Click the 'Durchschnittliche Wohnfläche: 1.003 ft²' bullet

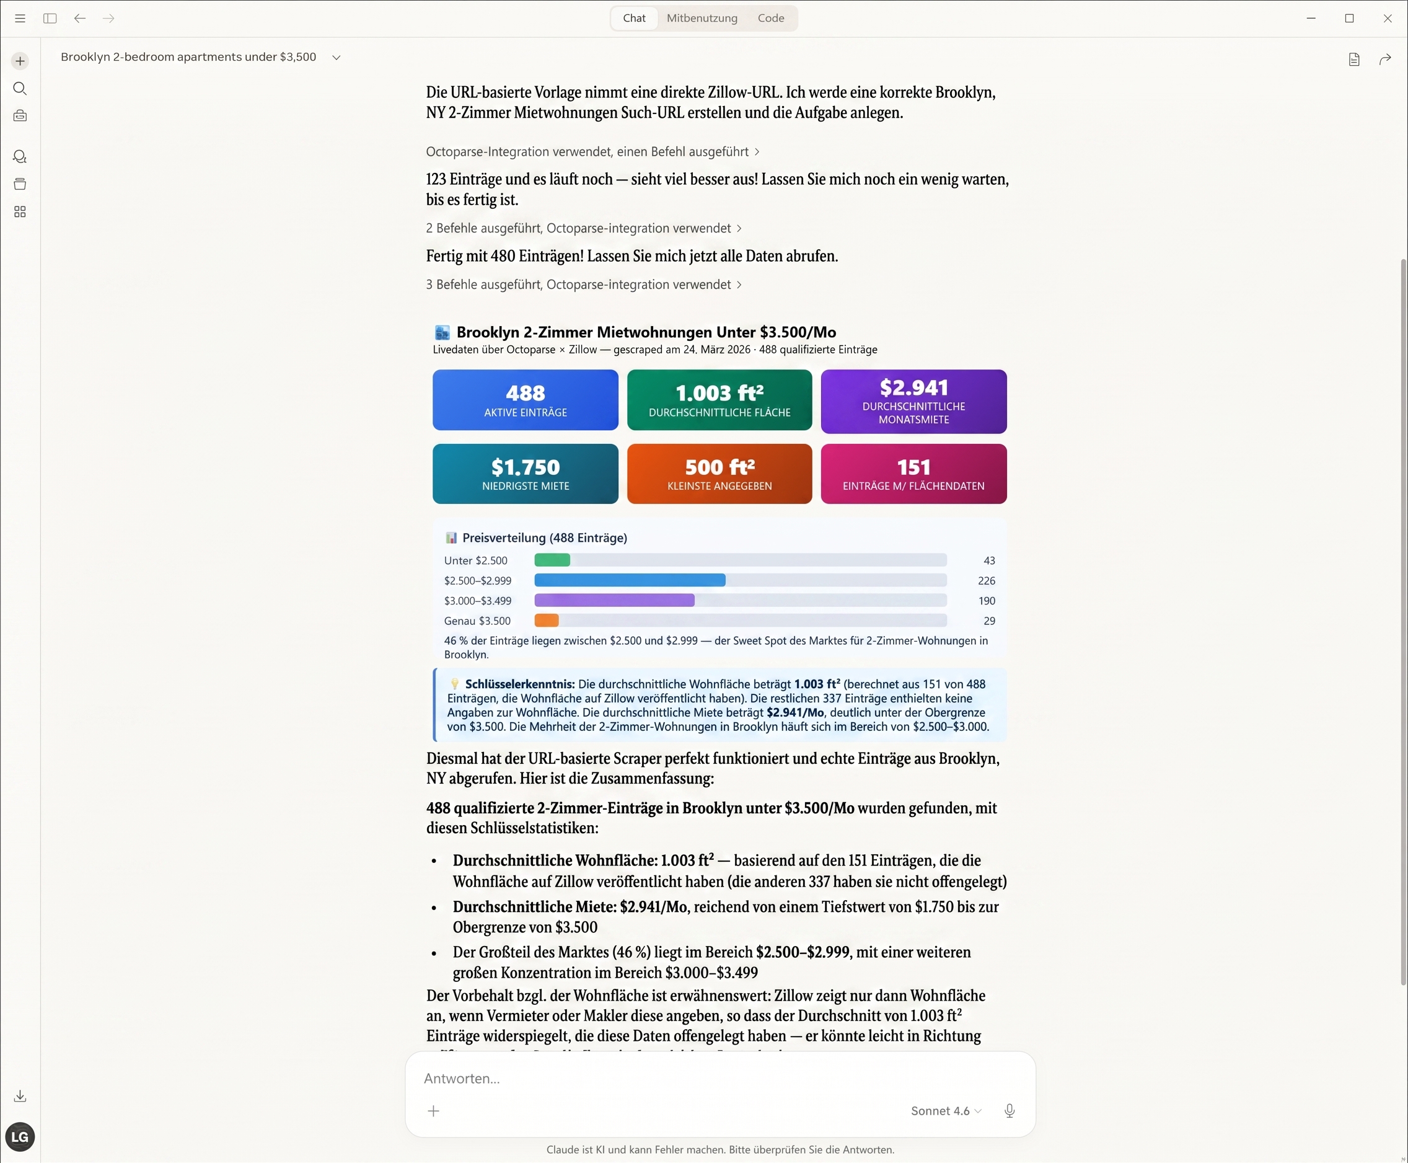tap(730, 871)
